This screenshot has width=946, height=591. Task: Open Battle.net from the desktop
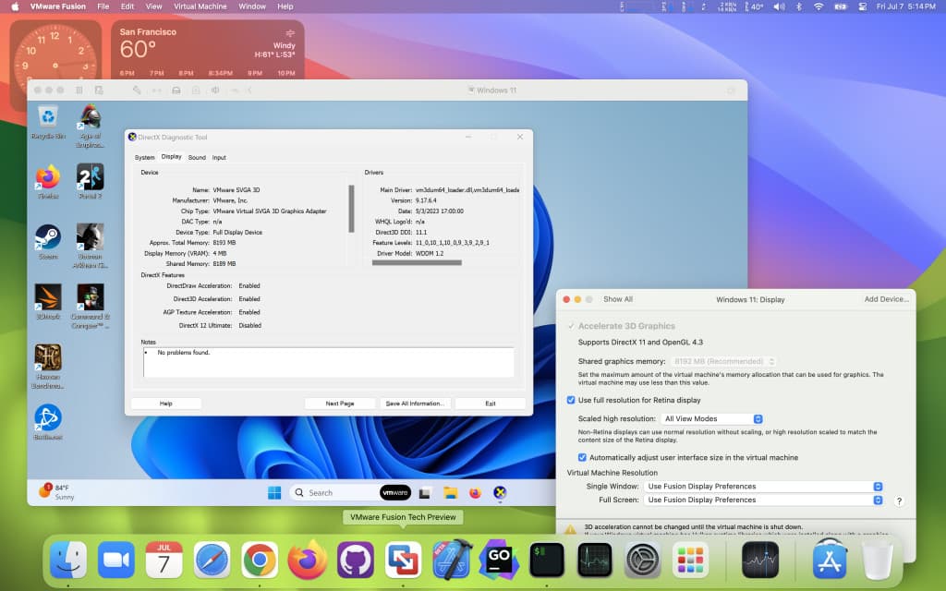tap(47, 420)
